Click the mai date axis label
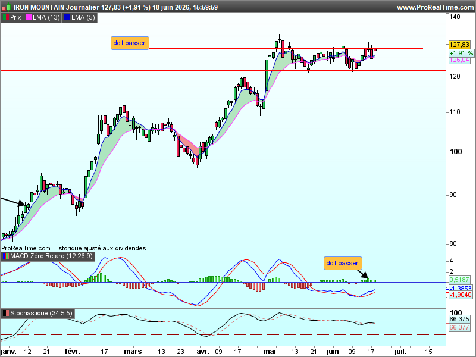Viewport: 476px width, 357px height. 270,352
